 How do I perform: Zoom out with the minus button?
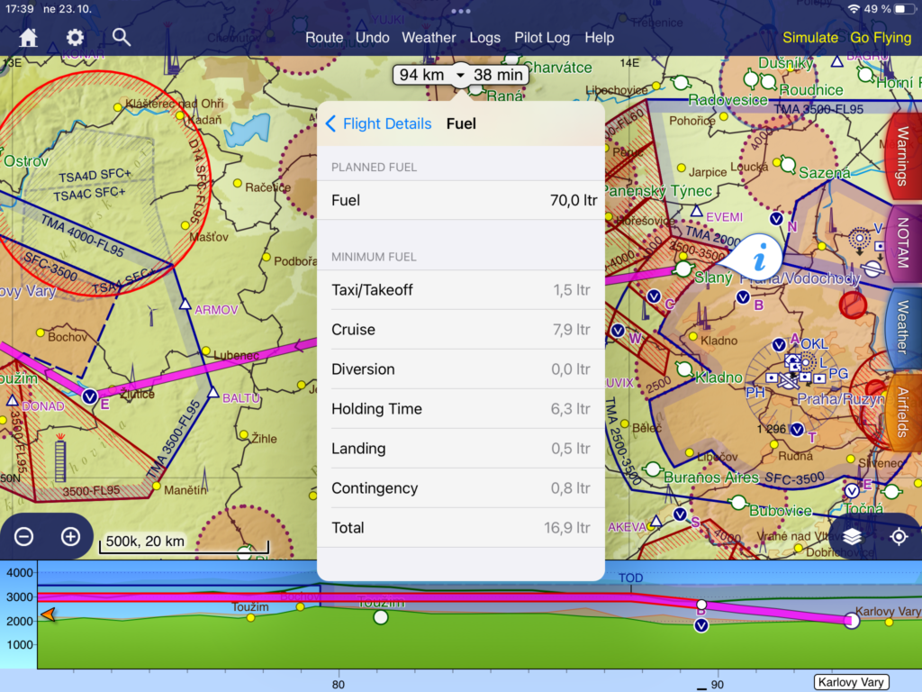pyautogui.click(x=24, y=537)
